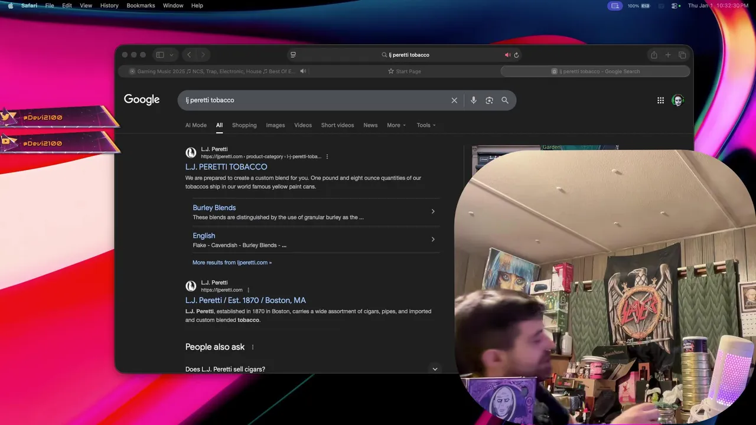
Task: Open the Help menu
Action: click(x=197, y=5)
